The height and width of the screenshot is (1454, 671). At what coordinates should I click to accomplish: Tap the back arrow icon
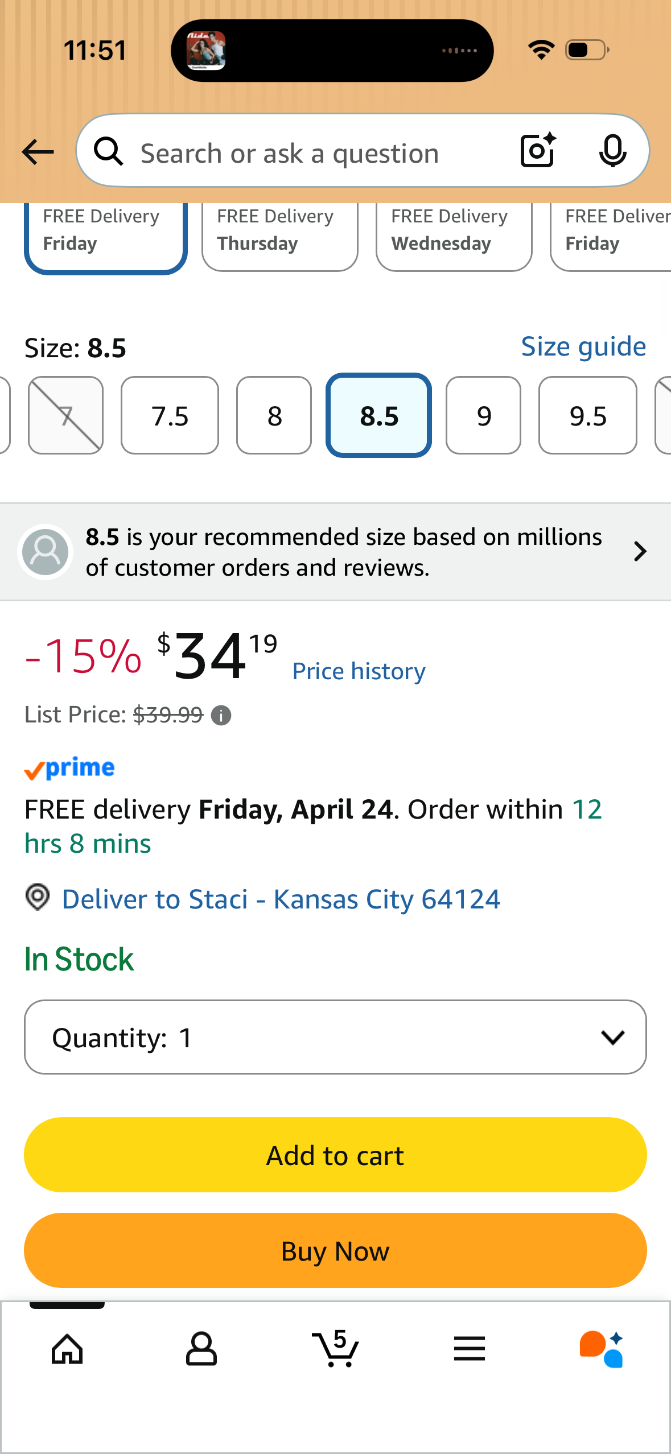pos(38,152)
